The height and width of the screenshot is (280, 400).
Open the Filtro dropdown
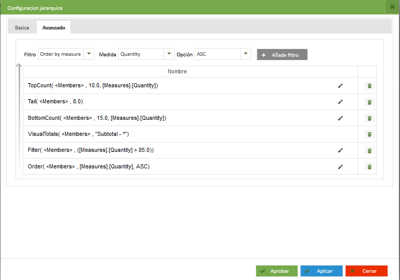pos(88,54)
